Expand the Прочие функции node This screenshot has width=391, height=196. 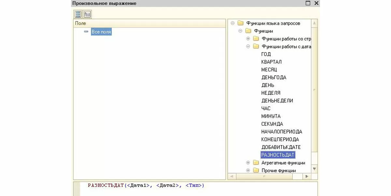click(x=248, y=171)
